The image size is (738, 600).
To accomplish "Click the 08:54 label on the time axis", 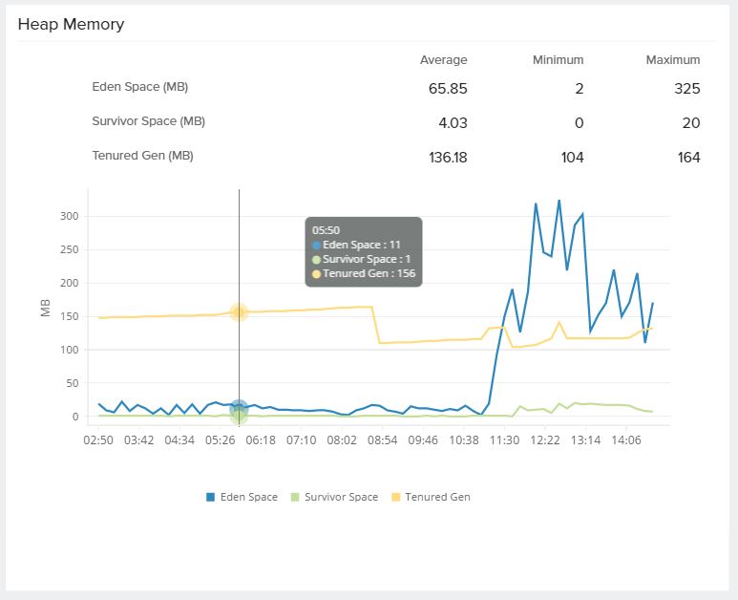I will click(x=382, y=440).
